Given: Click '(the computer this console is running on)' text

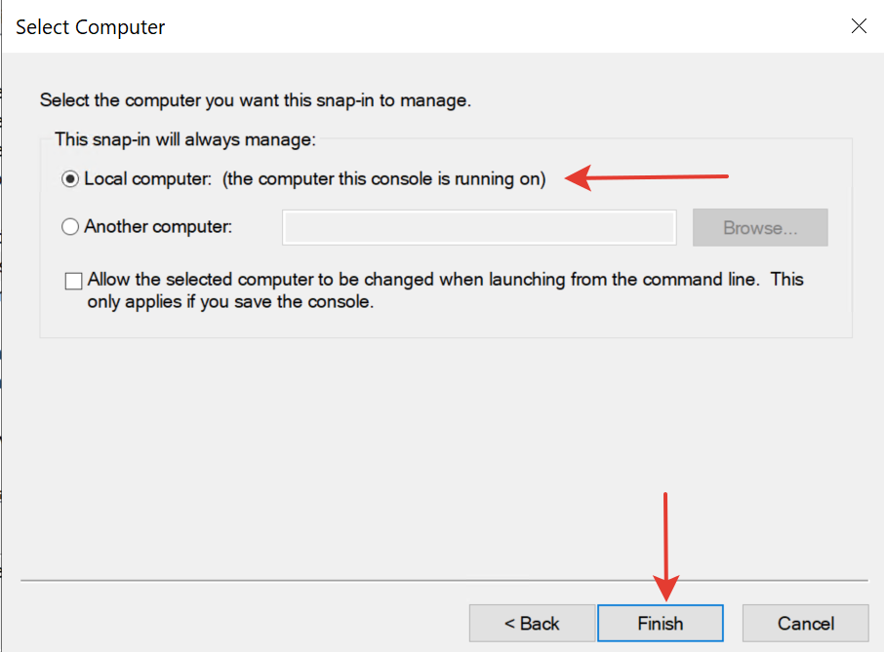Looking at the screenshot, I should point(383,179).
